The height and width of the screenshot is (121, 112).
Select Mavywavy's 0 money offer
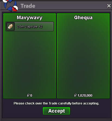(x=30, y=95)
